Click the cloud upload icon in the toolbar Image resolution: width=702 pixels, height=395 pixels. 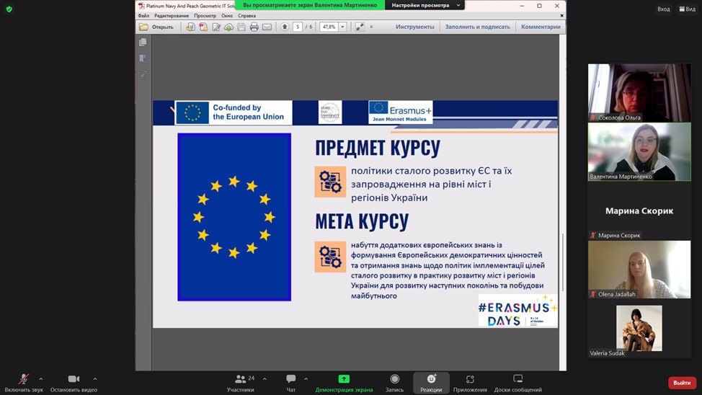coord(228,27)
